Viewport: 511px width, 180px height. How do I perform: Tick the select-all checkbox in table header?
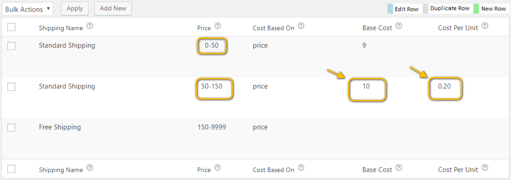click(11, 27)
